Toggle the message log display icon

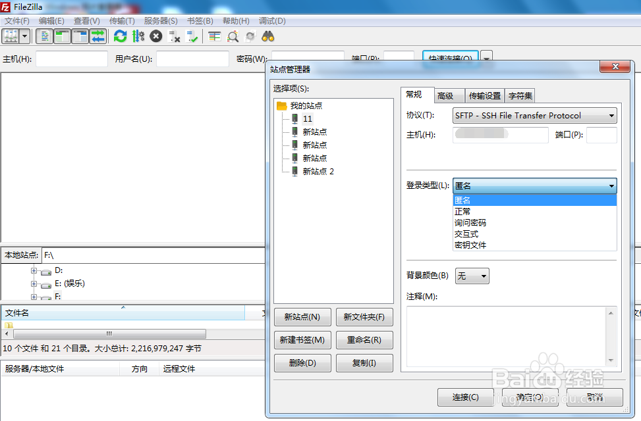coord(45,36)
